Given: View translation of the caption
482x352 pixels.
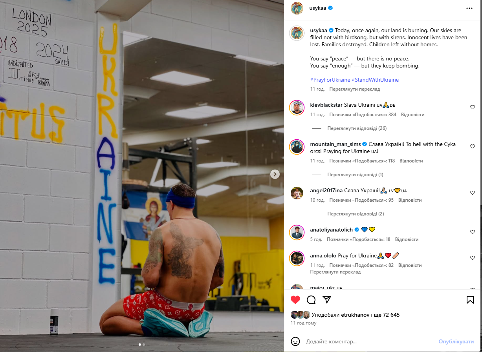Looking at the screenshot, I should pyautogui.click(x=354, y=89).
